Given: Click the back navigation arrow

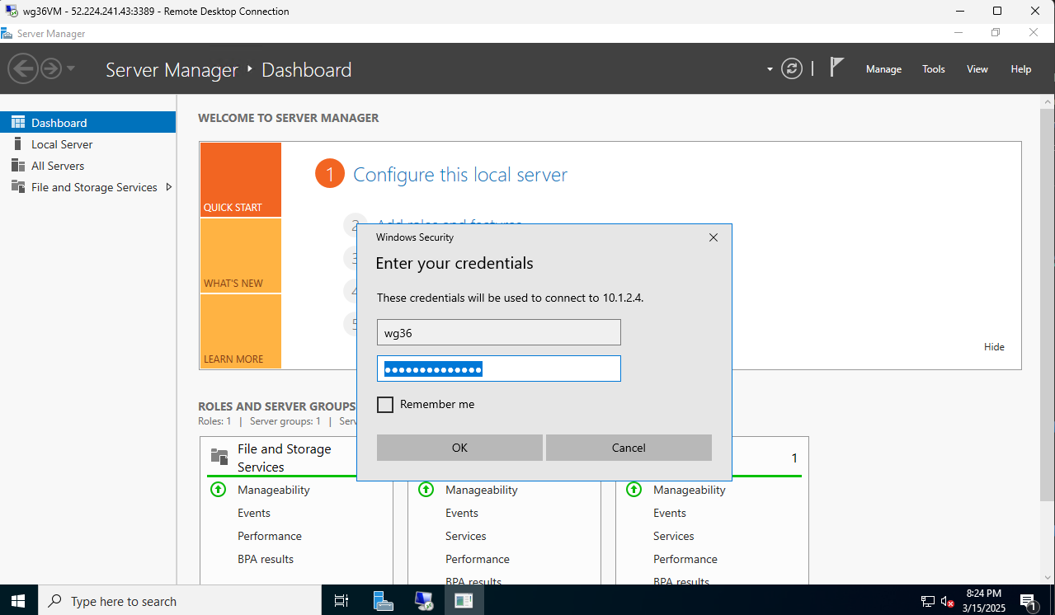Looking at the screenshot, I should click(24, 68).
